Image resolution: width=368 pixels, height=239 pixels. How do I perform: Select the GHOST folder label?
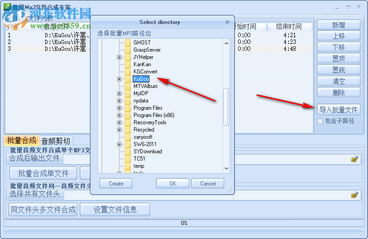142,43
